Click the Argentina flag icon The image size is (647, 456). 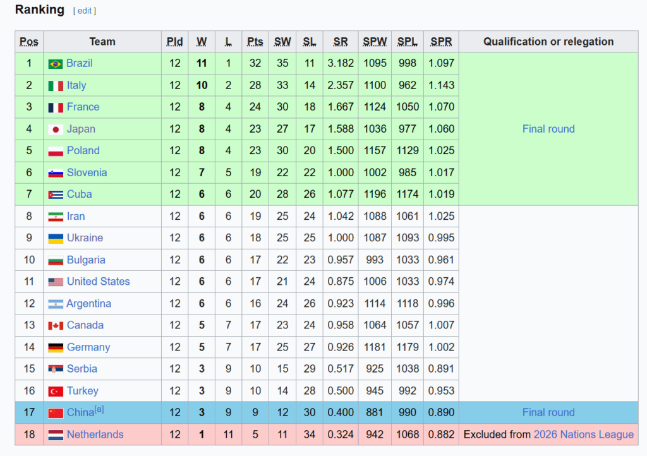(56, 304)
